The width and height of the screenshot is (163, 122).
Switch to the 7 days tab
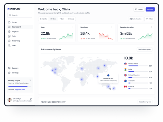62,19
